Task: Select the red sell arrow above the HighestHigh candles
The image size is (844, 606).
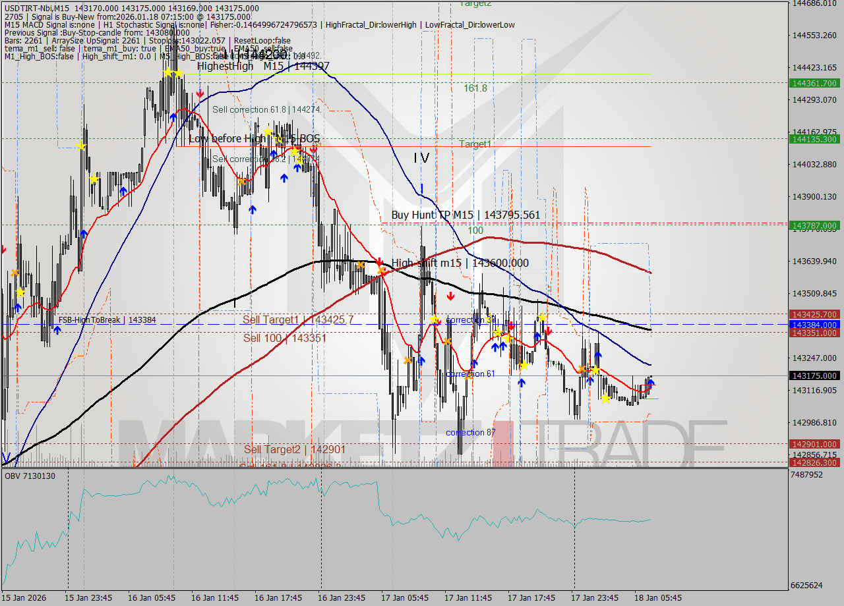Action: click(x=200, y=94)
